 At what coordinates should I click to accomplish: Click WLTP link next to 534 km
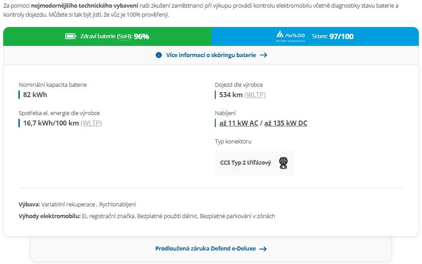(255, 94)
